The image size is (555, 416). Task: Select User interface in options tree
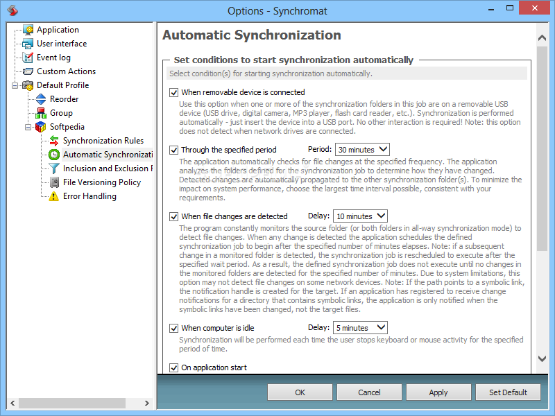(x=62, y=44)
